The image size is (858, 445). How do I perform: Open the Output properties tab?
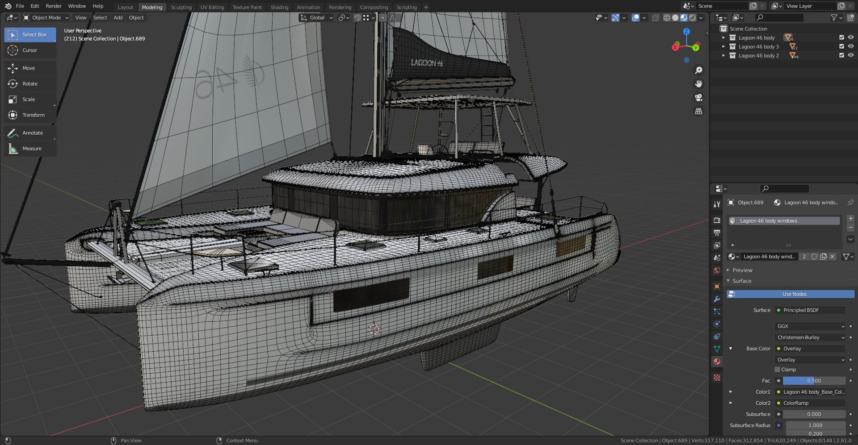[717, 233]
